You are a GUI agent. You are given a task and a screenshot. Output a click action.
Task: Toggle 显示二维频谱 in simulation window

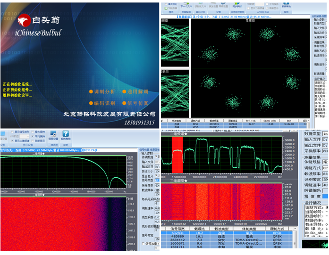click(12, 141)
